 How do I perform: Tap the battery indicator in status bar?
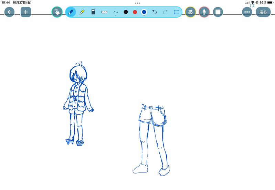(270, 2)
